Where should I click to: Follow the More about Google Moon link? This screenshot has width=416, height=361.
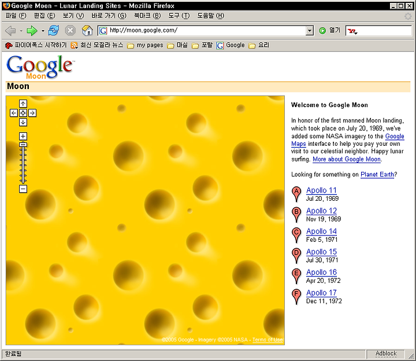[x=347, y=159]
